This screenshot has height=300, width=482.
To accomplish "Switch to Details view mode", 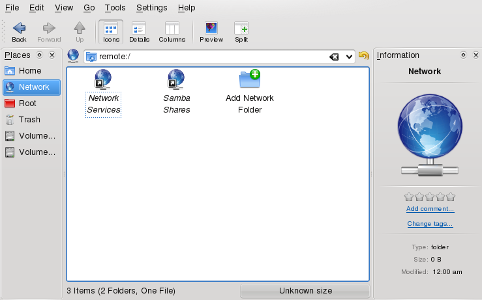I will (x=139, y=32).
